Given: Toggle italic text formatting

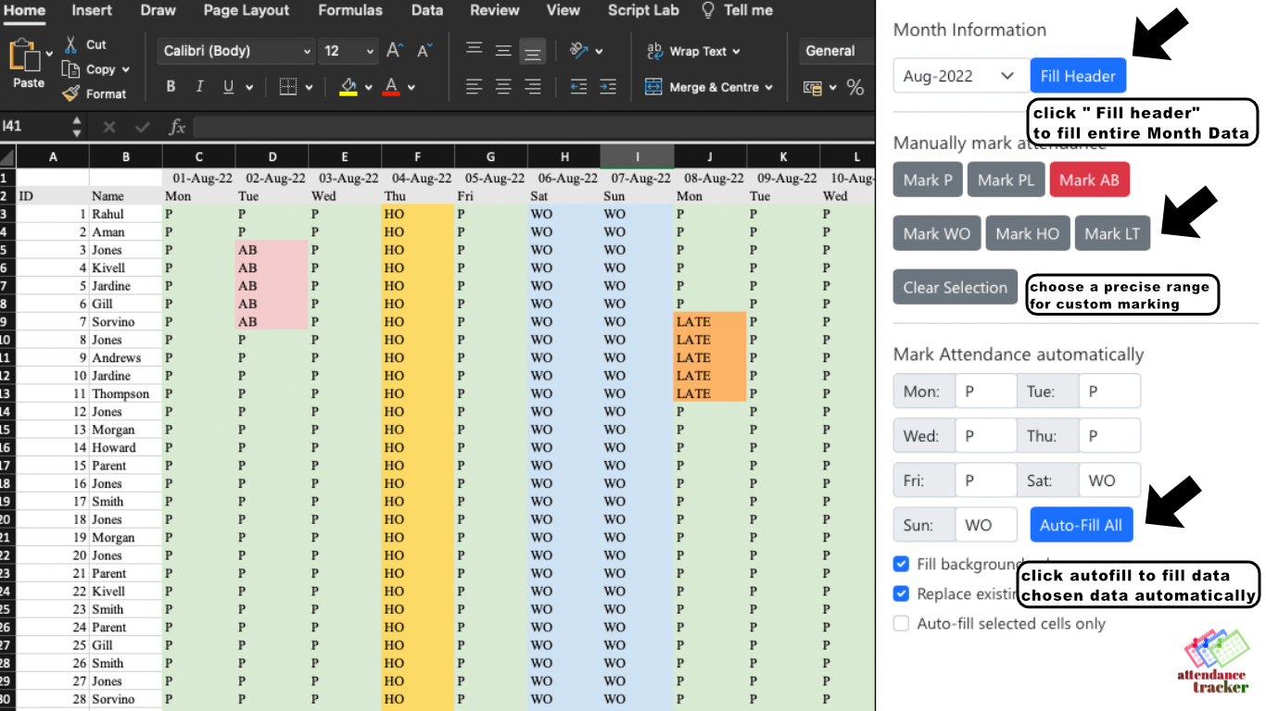Looking at the screenshot, I should coord(199,87).
